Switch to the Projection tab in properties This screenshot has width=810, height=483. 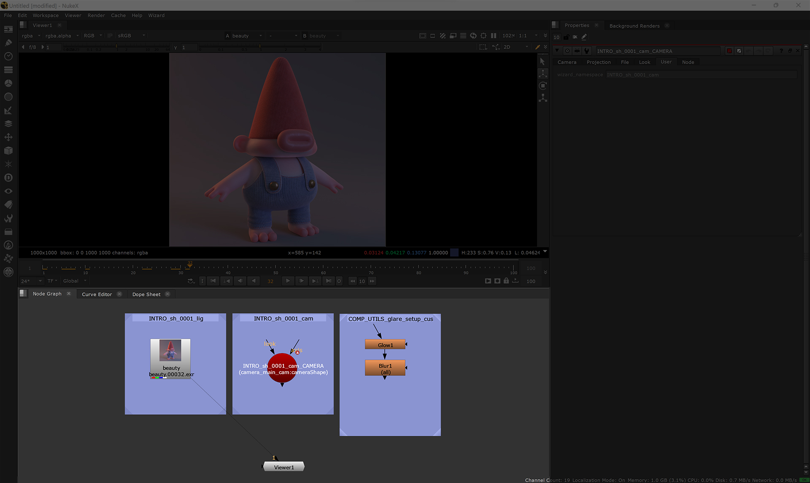pos(598,62)
